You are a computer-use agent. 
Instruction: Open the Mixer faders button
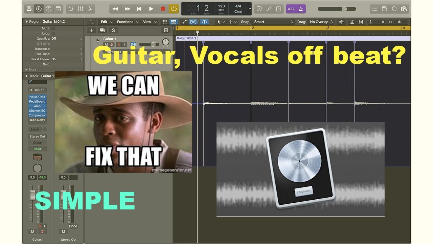81,9
